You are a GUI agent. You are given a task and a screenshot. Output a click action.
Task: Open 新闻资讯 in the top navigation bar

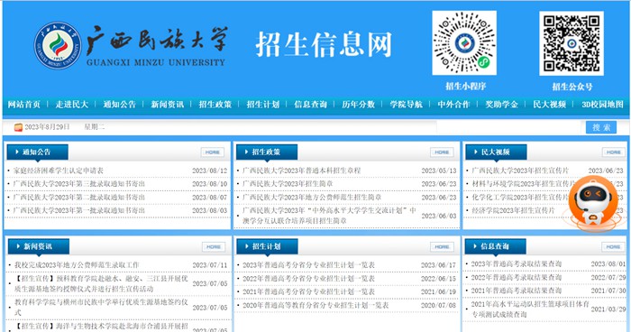(x=168, y=105)
